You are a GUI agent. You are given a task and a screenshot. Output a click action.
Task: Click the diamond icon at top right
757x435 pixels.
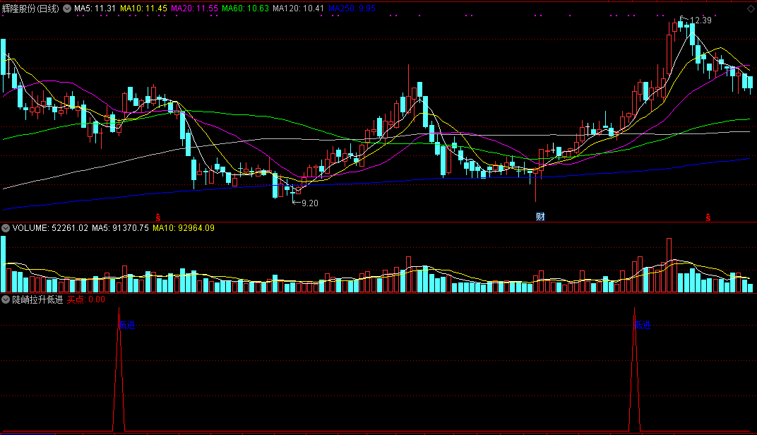tap(751, 8)
